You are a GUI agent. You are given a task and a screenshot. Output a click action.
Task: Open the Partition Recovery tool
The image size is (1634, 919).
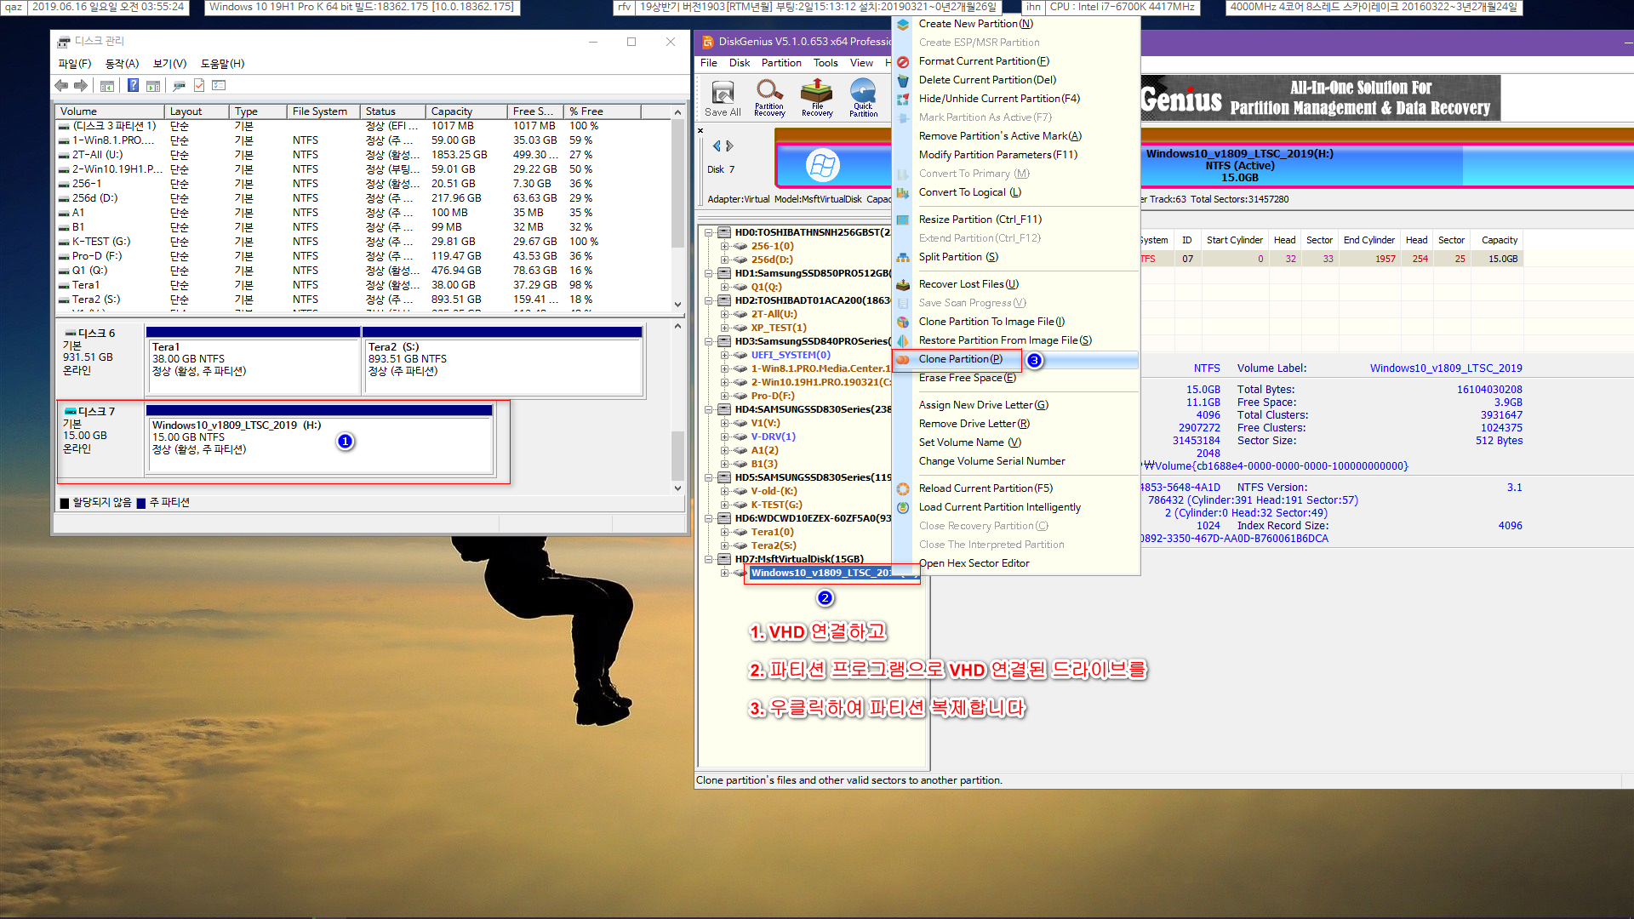coord(769,98)
